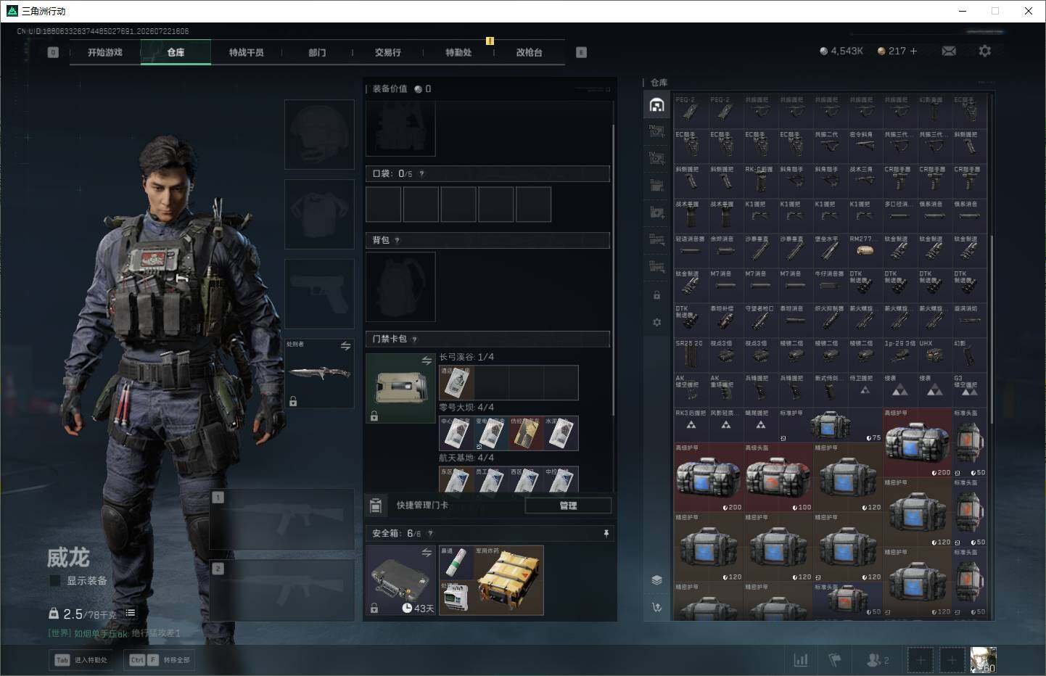Toggle swap arrows on the safe box
Viewport: 1046px width, 676px height.
click(x=427, y=553)
